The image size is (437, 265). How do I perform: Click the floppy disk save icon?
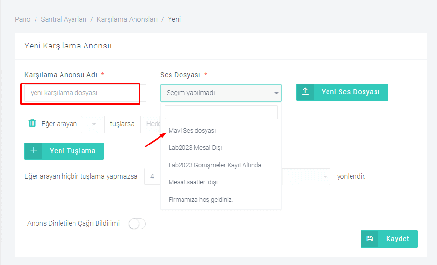[x=369, y=239]
